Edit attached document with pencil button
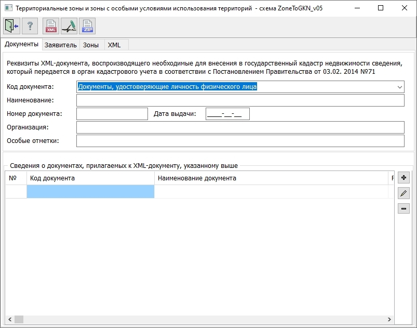Screen dimensions: 417x328 (403, 193)
